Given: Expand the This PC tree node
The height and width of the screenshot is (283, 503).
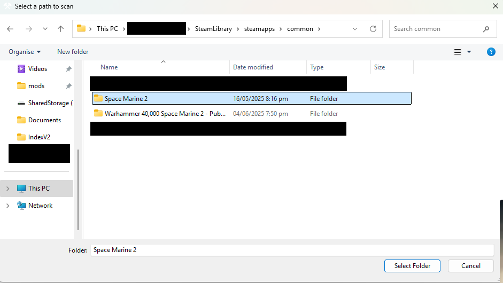Looking at the screenshot, I should [x=7, y=188].
